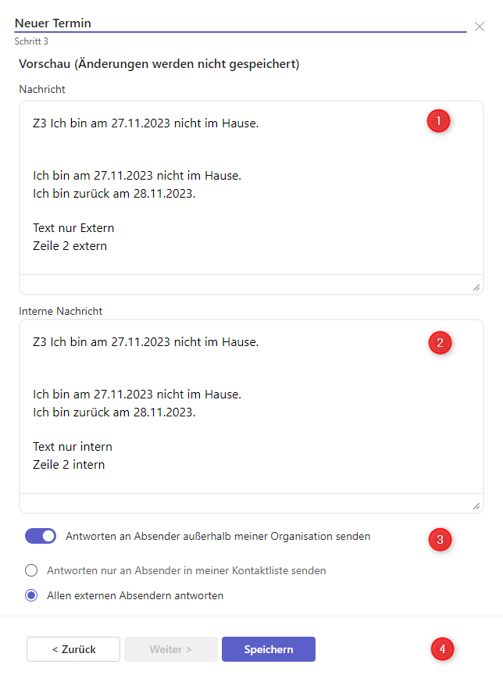Image resolution: width=503 pixels, height=682 pixels.
Task: Click the Vorschau heading text
Action: 159,63
